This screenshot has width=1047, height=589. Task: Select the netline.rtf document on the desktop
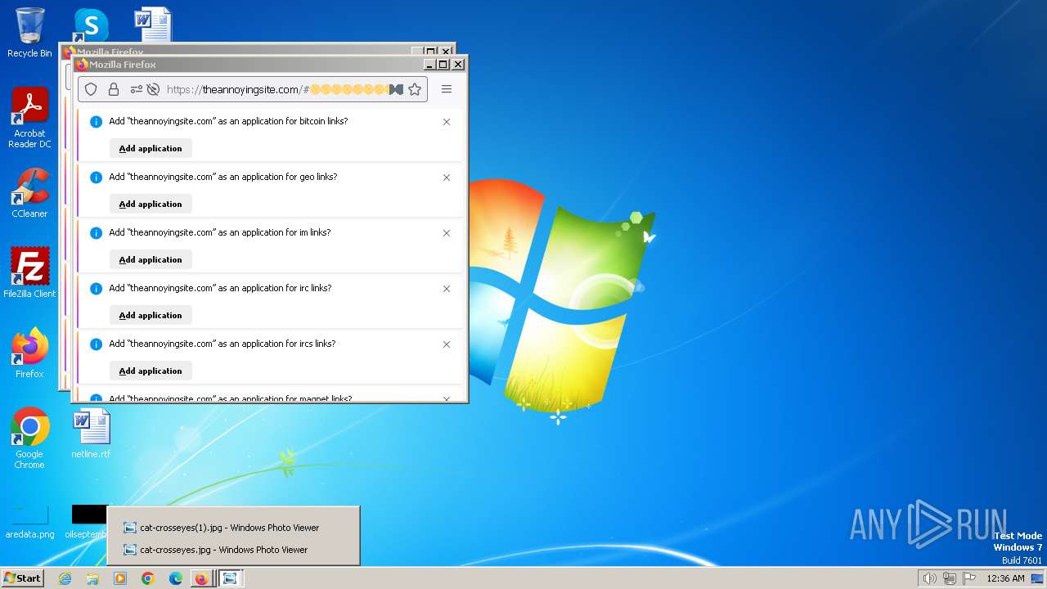[x=91, y=434]
